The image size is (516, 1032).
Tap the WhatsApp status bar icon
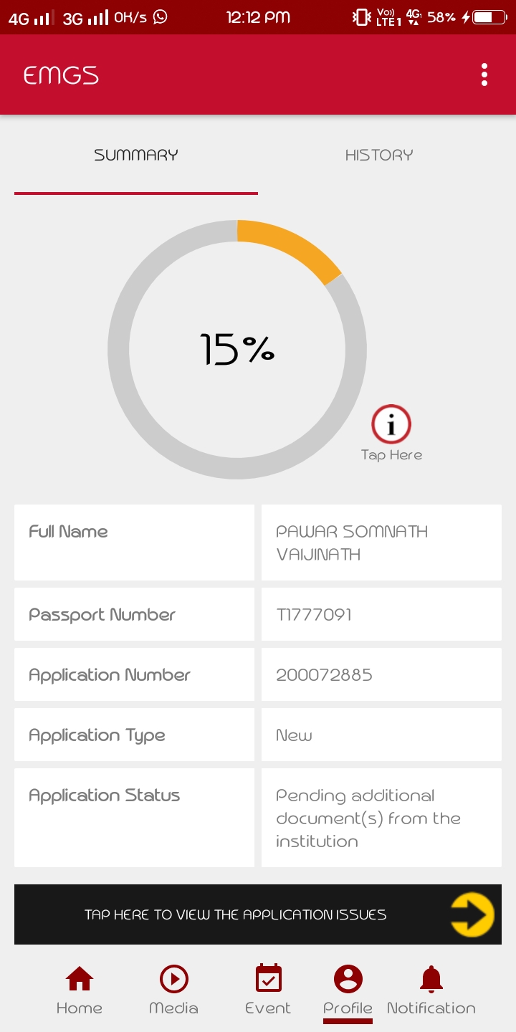(x=161, y=17)
